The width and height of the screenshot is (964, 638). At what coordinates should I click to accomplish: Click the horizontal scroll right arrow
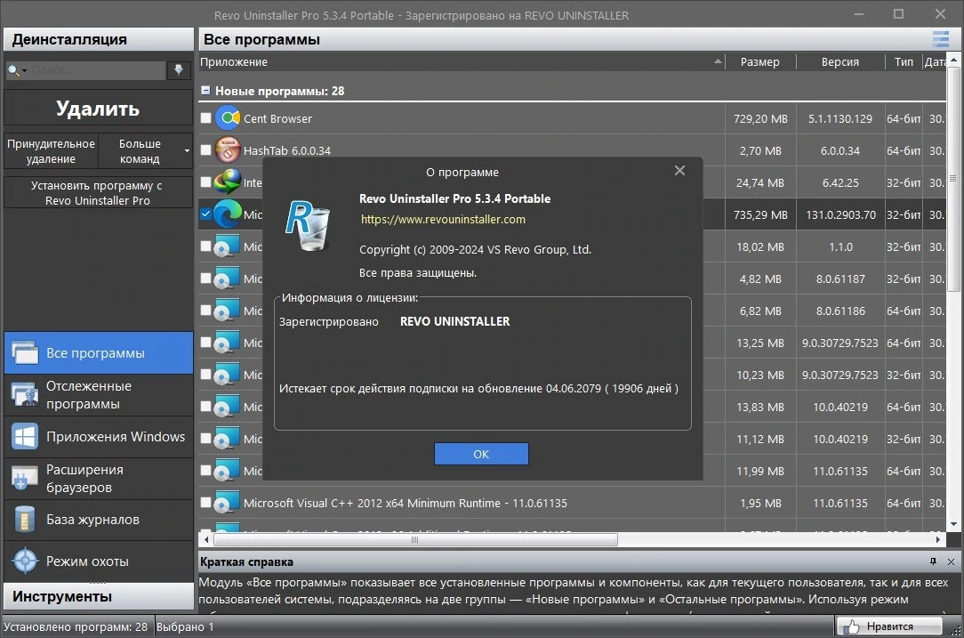tap(938, 539)
